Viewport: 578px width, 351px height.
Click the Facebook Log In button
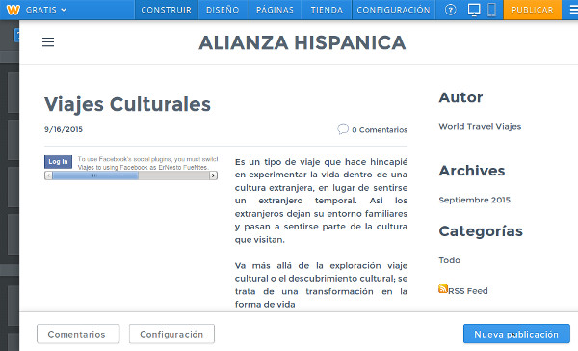coord(58,162)
